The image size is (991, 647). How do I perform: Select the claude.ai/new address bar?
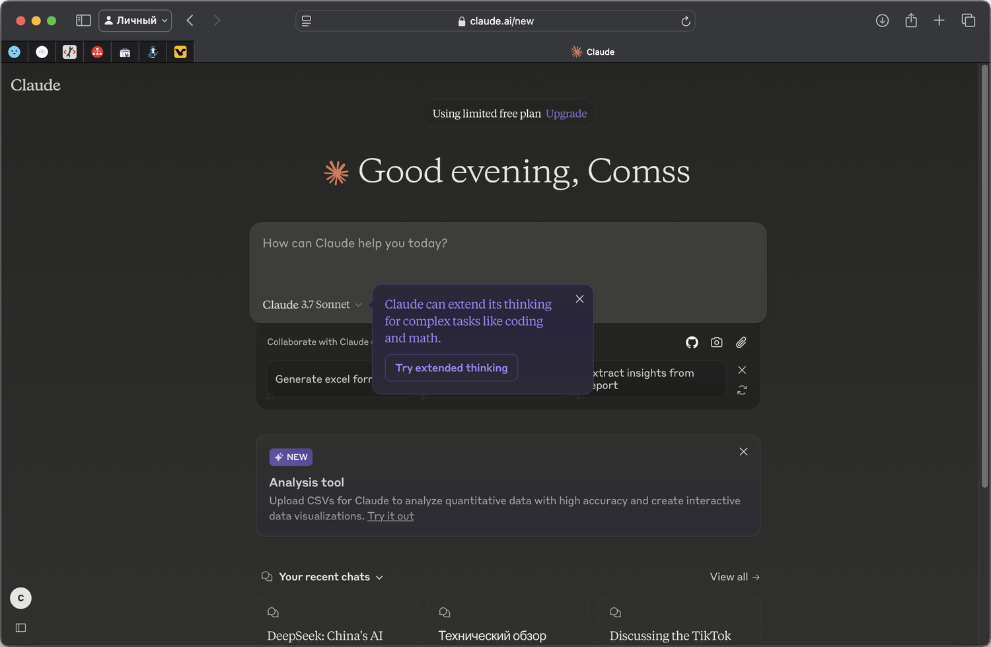coord(495,21)
